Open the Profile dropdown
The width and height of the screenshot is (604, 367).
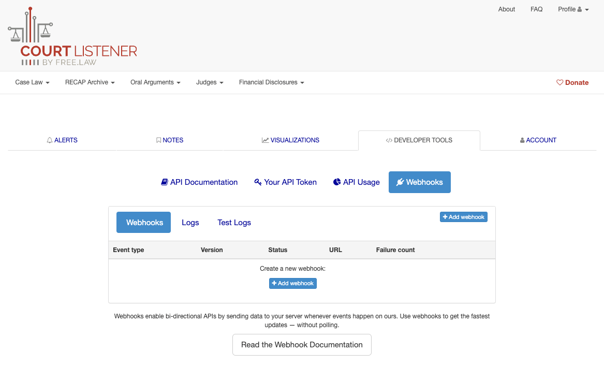click(573, 9)
